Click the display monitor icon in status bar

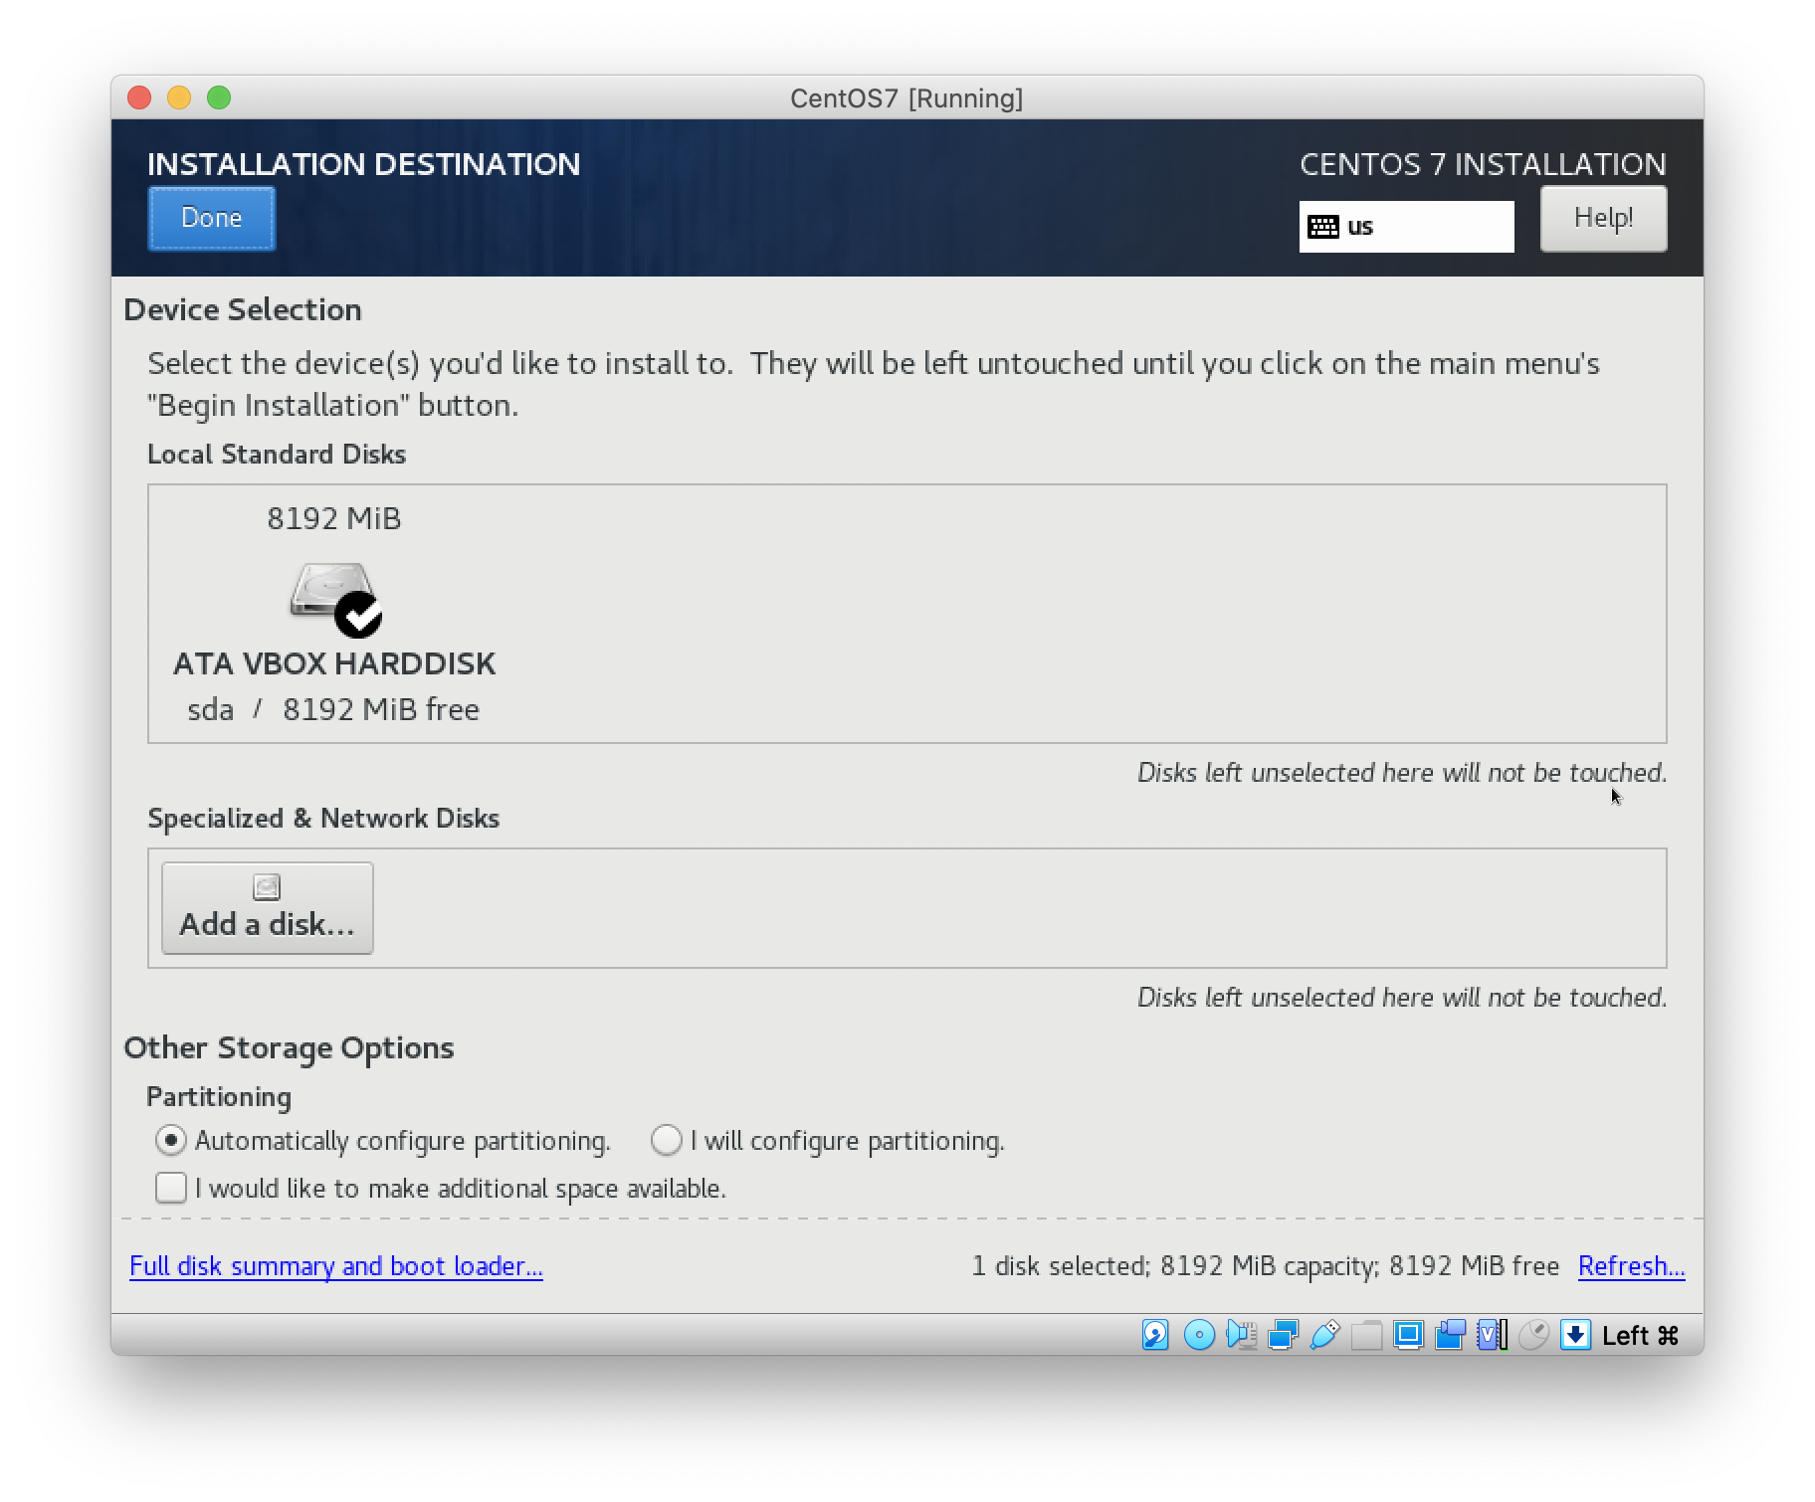click(1408, 1335)
